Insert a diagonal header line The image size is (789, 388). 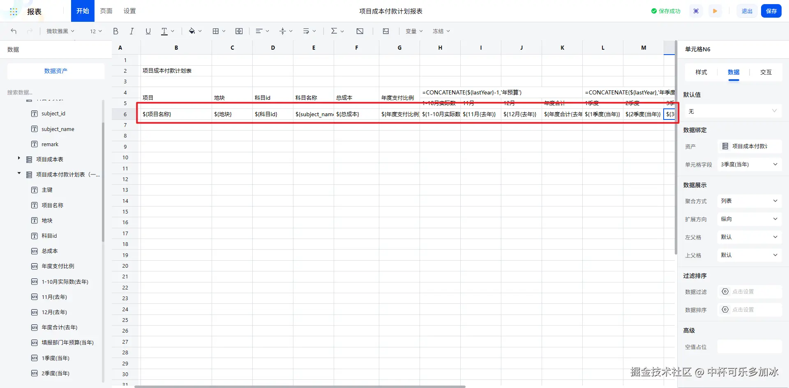pyautogui.click(x=360, y=31)
